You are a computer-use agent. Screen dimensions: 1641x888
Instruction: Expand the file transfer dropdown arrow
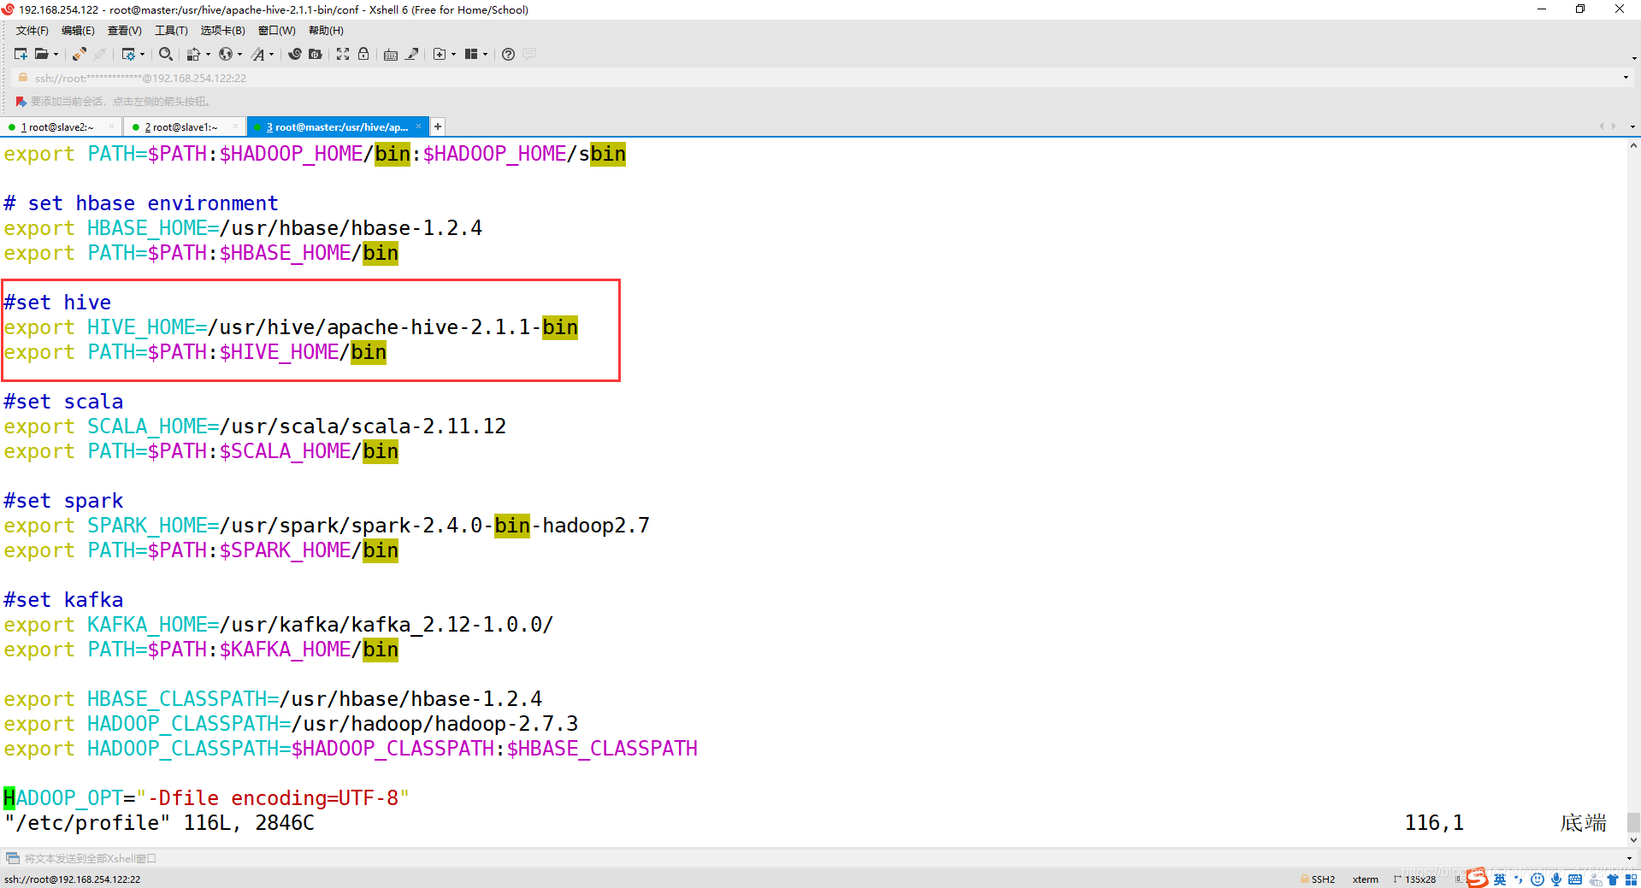pos(208,54)
